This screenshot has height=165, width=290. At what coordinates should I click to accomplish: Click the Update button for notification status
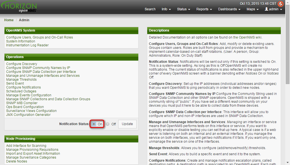pyautogui.click(x=127, y=124)
